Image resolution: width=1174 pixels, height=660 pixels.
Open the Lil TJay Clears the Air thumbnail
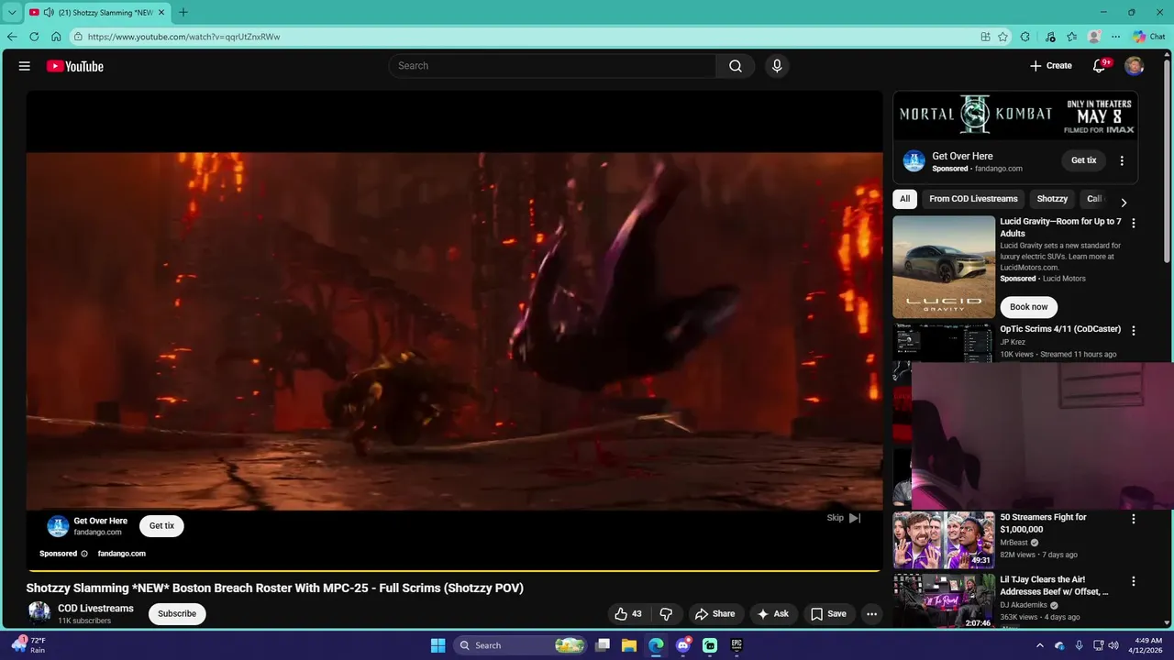pos(944,601)
